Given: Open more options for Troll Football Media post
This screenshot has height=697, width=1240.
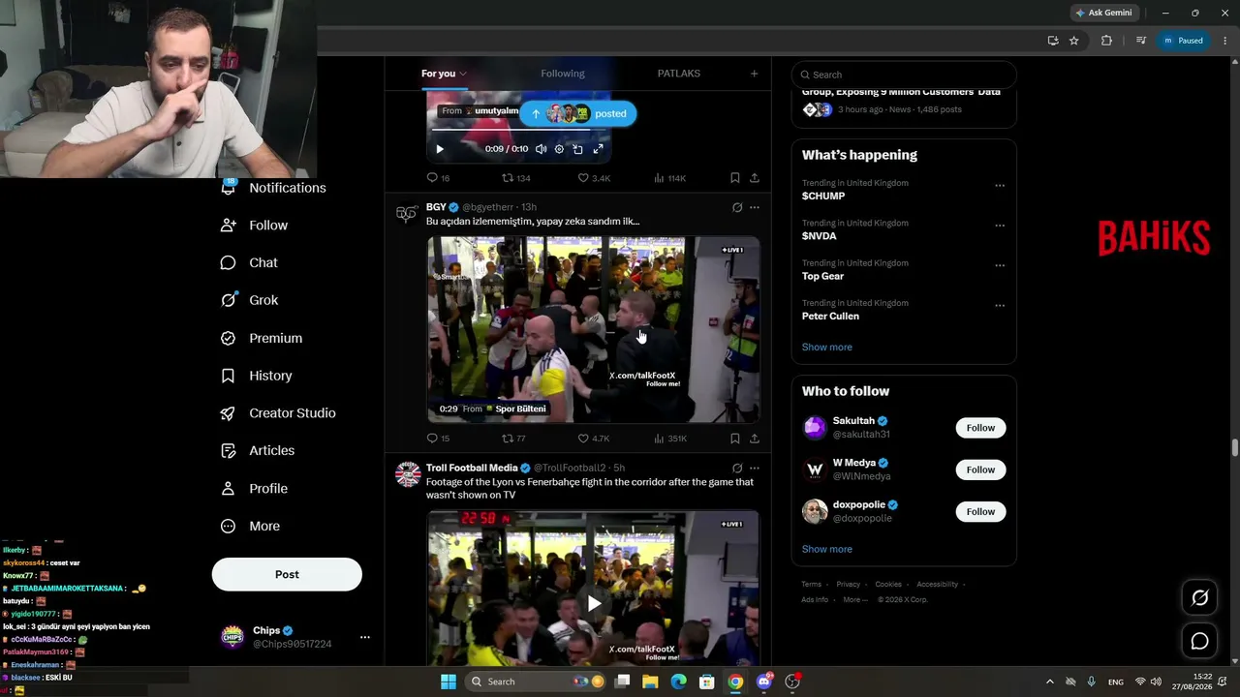Looking at the screenshot, I should (755, 468).
